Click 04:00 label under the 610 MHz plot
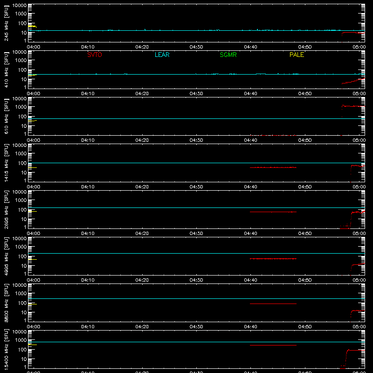Screen dimensions: 373x373 tap(34, 140)
